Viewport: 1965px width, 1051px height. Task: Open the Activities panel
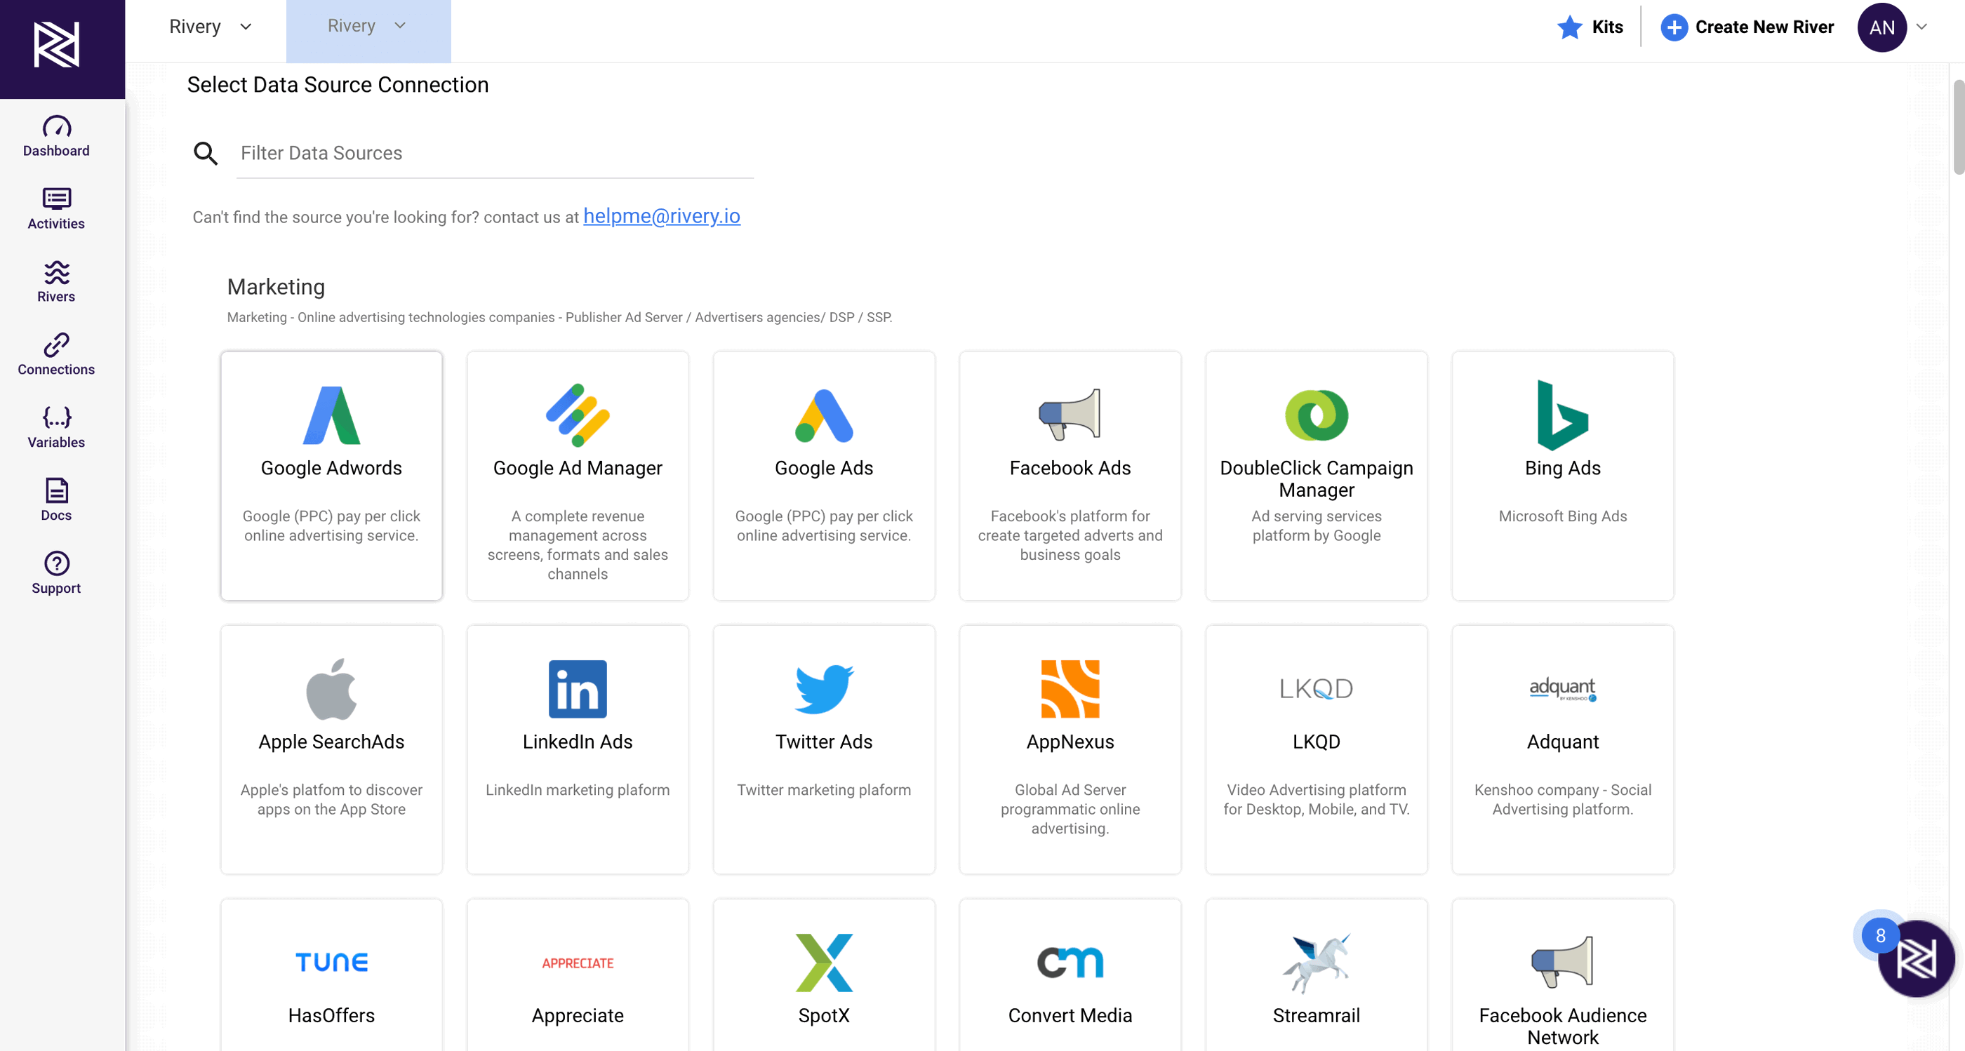click(x=55, y=209)
